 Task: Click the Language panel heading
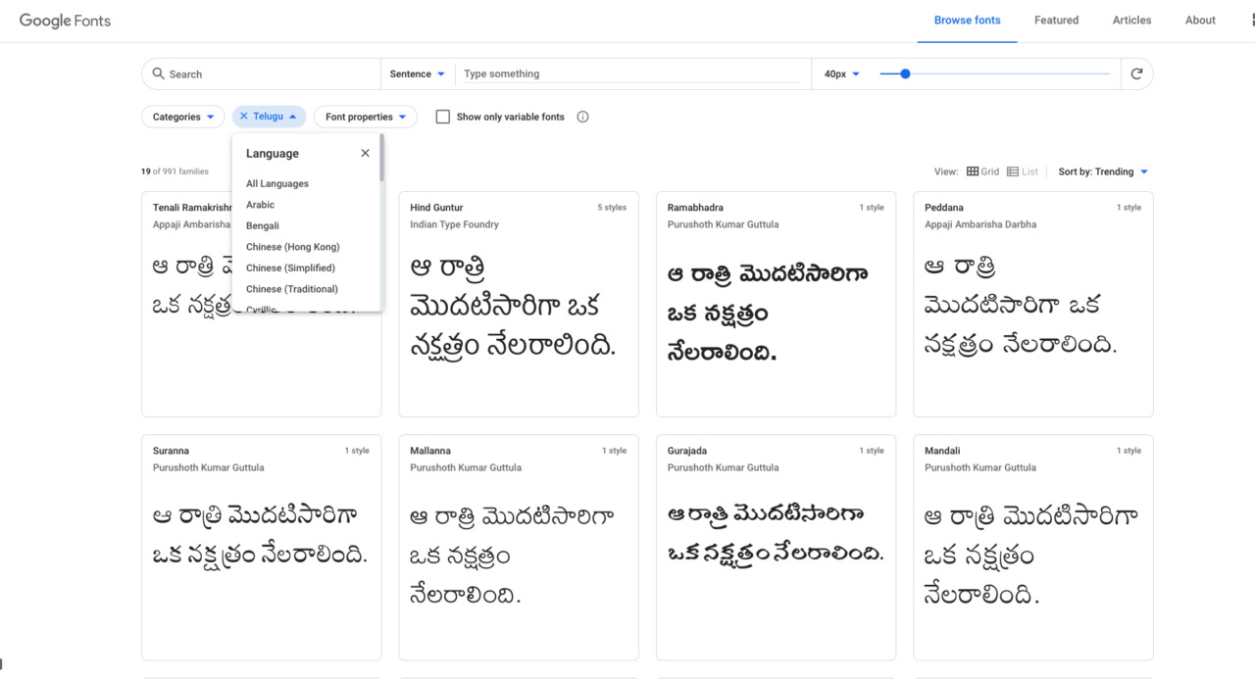[273, 154]
